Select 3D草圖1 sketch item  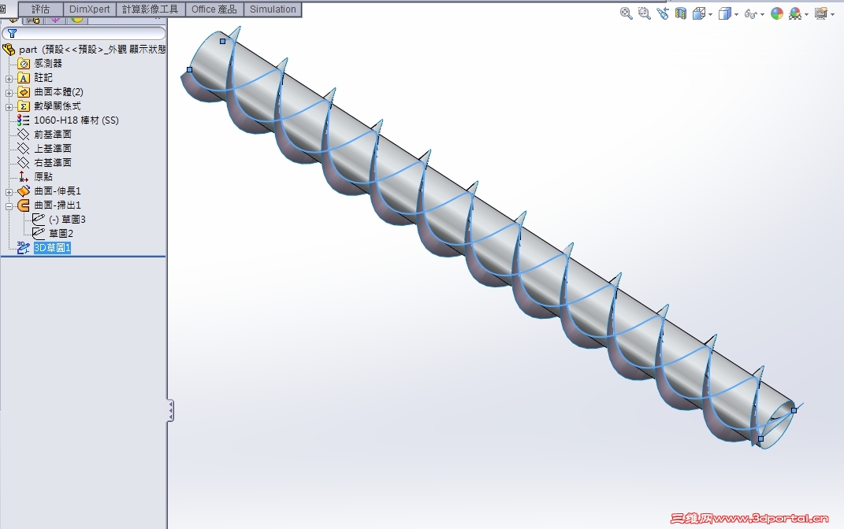tap(52, 248)
